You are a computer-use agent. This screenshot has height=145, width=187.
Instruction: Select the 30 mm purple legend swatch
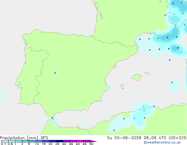click(x=66, y=141)
